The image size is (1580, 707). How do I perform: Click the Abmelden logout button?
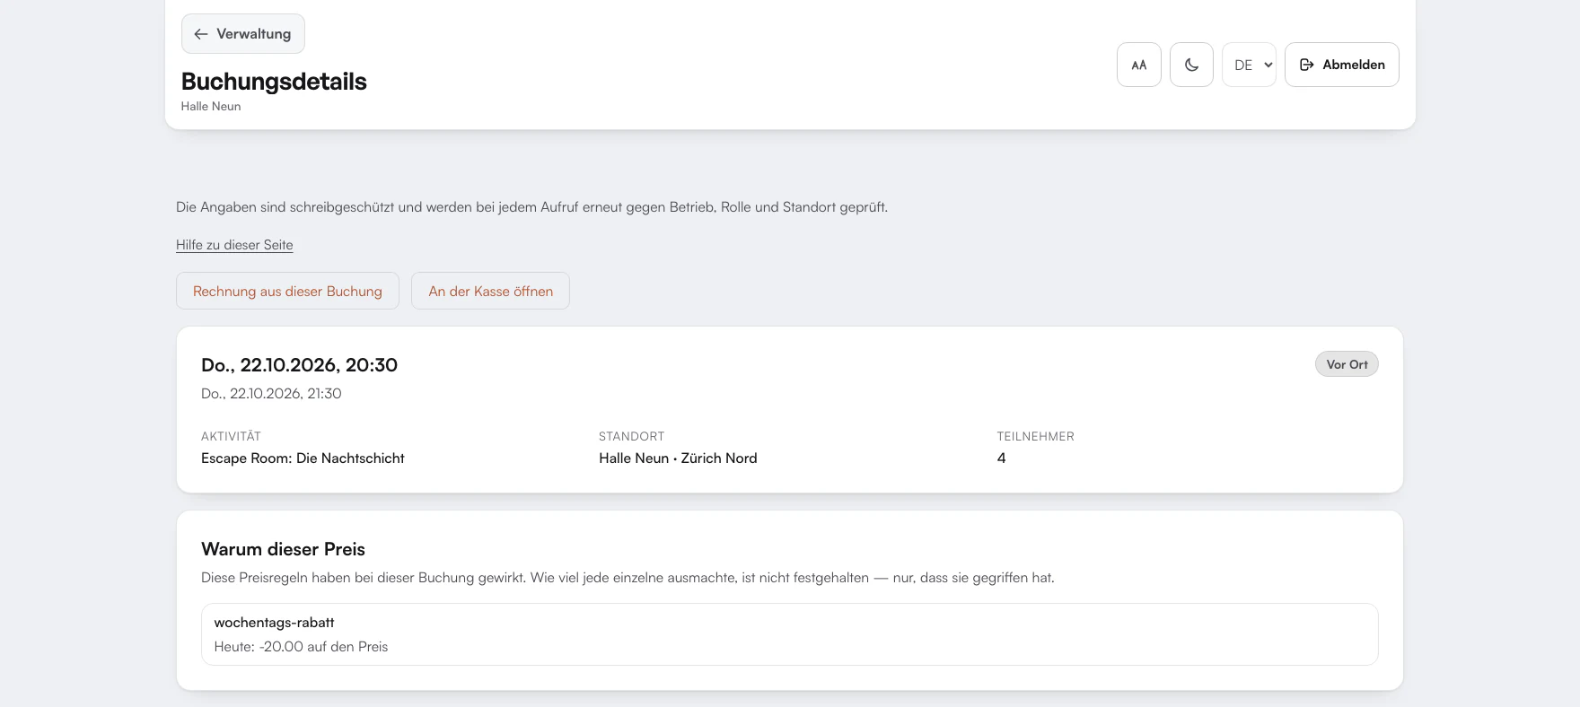coord(1341,65)
